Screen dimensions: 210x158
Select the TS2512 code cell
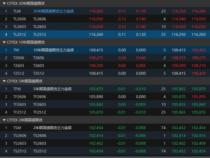[20, 151]
